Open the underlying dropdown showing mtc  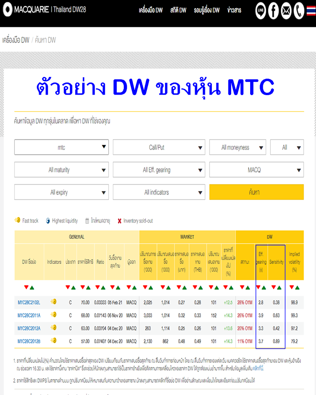pyautogui.click(x=61, y=147)
